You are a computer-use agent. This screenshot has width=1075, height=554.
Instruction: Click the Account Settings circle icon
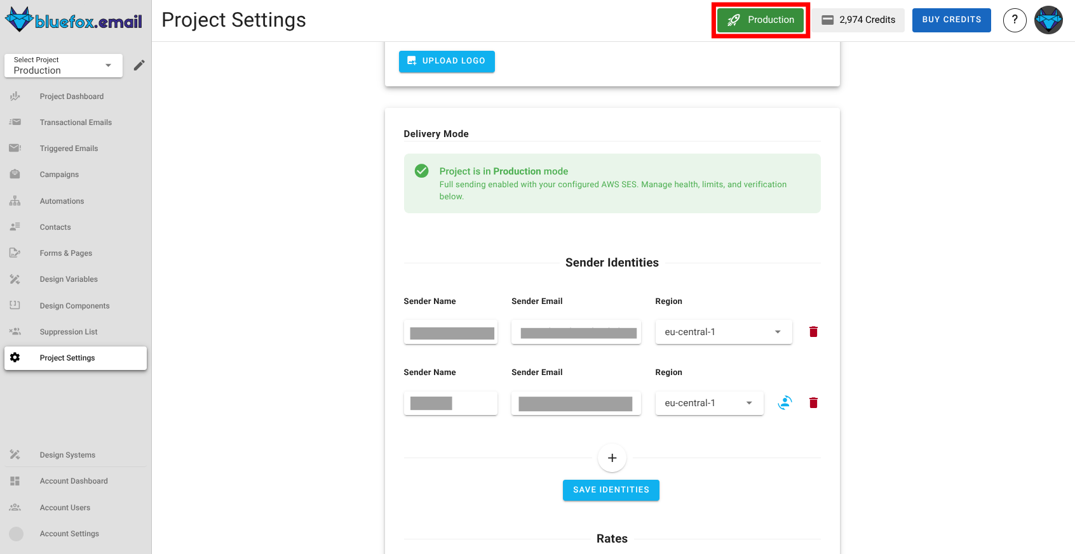[17, 534]
